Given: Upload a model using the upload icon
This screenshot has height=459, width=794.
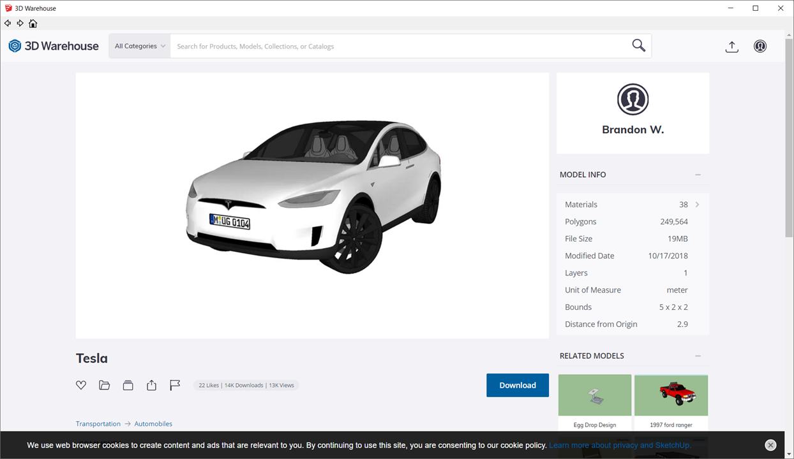Looking at the screenshot, I should pos(732,47).
